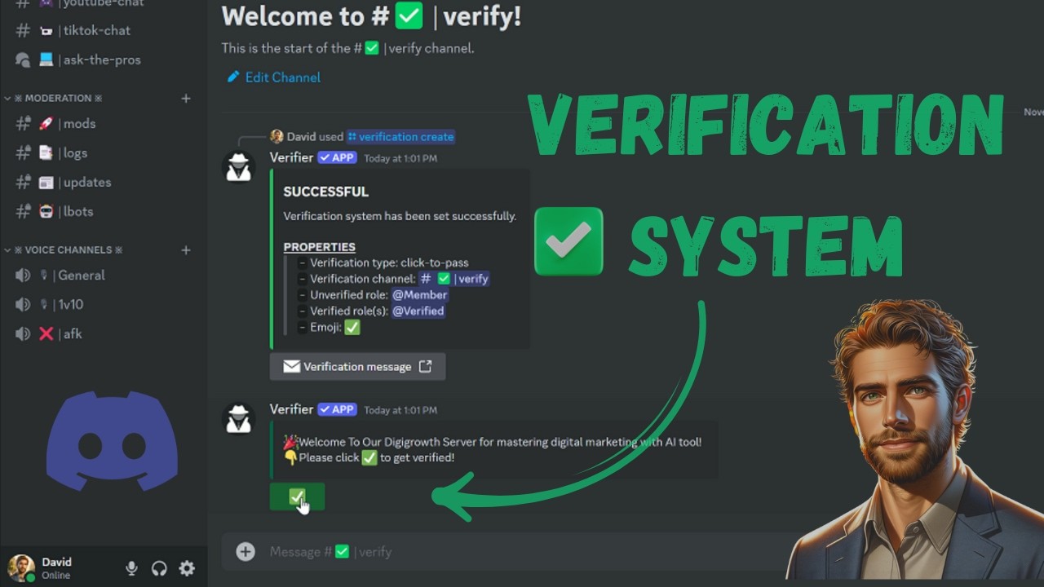Image resolution: width=1044 pixels, height=587 pixels.
Task: Click the Verification message button
Action: 357,367
